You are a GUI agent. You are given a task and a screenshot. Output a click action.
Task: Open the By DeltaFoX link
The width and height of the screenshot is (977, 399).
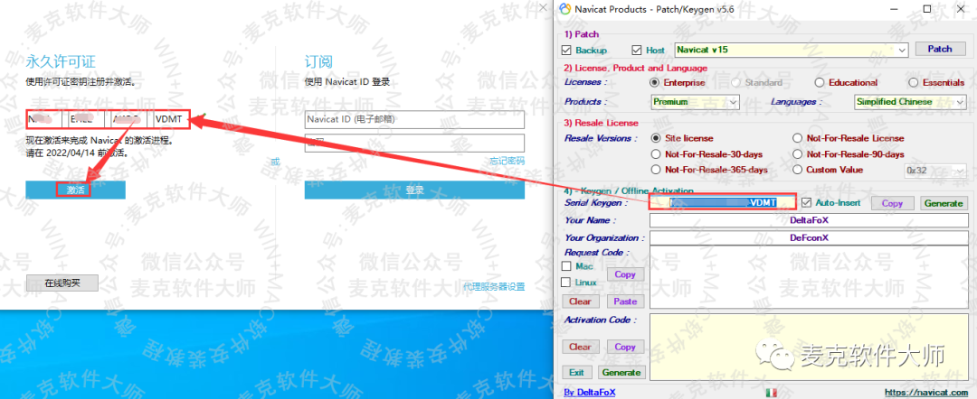click(589, 392)
